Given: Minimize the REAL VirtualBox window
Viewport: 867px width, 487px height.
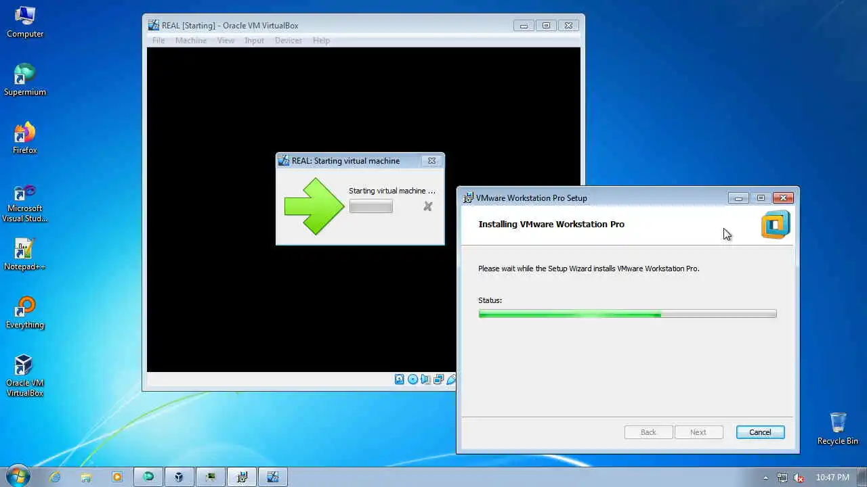Looking at the screenshot, I should [524, 26].
